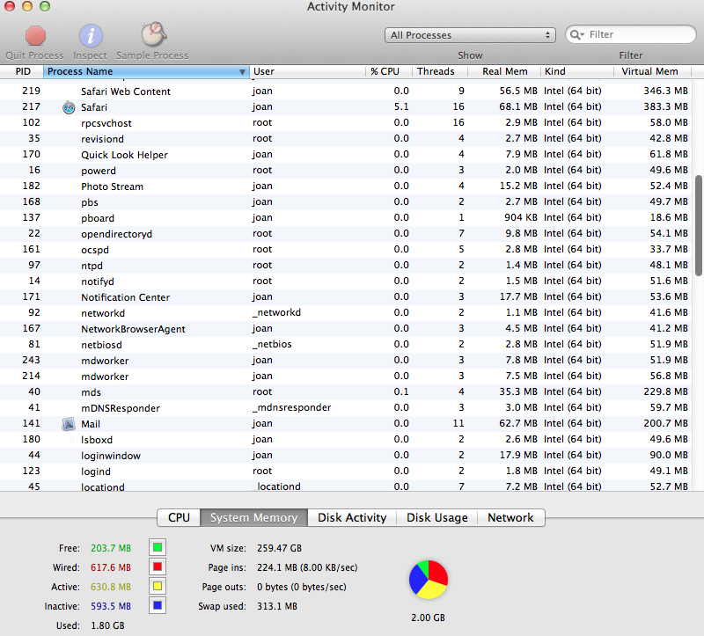Sort by the PID column header

(21, 72)
